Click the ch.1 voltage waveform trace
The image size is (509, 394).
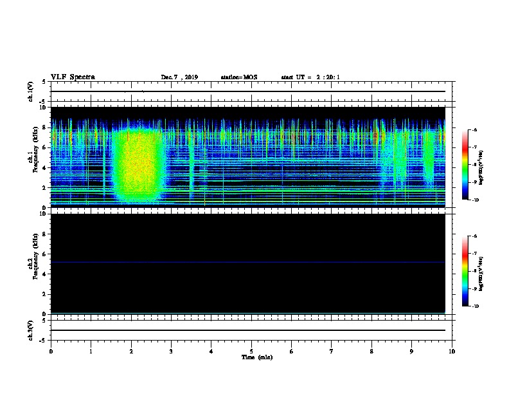tap(247, 91)
